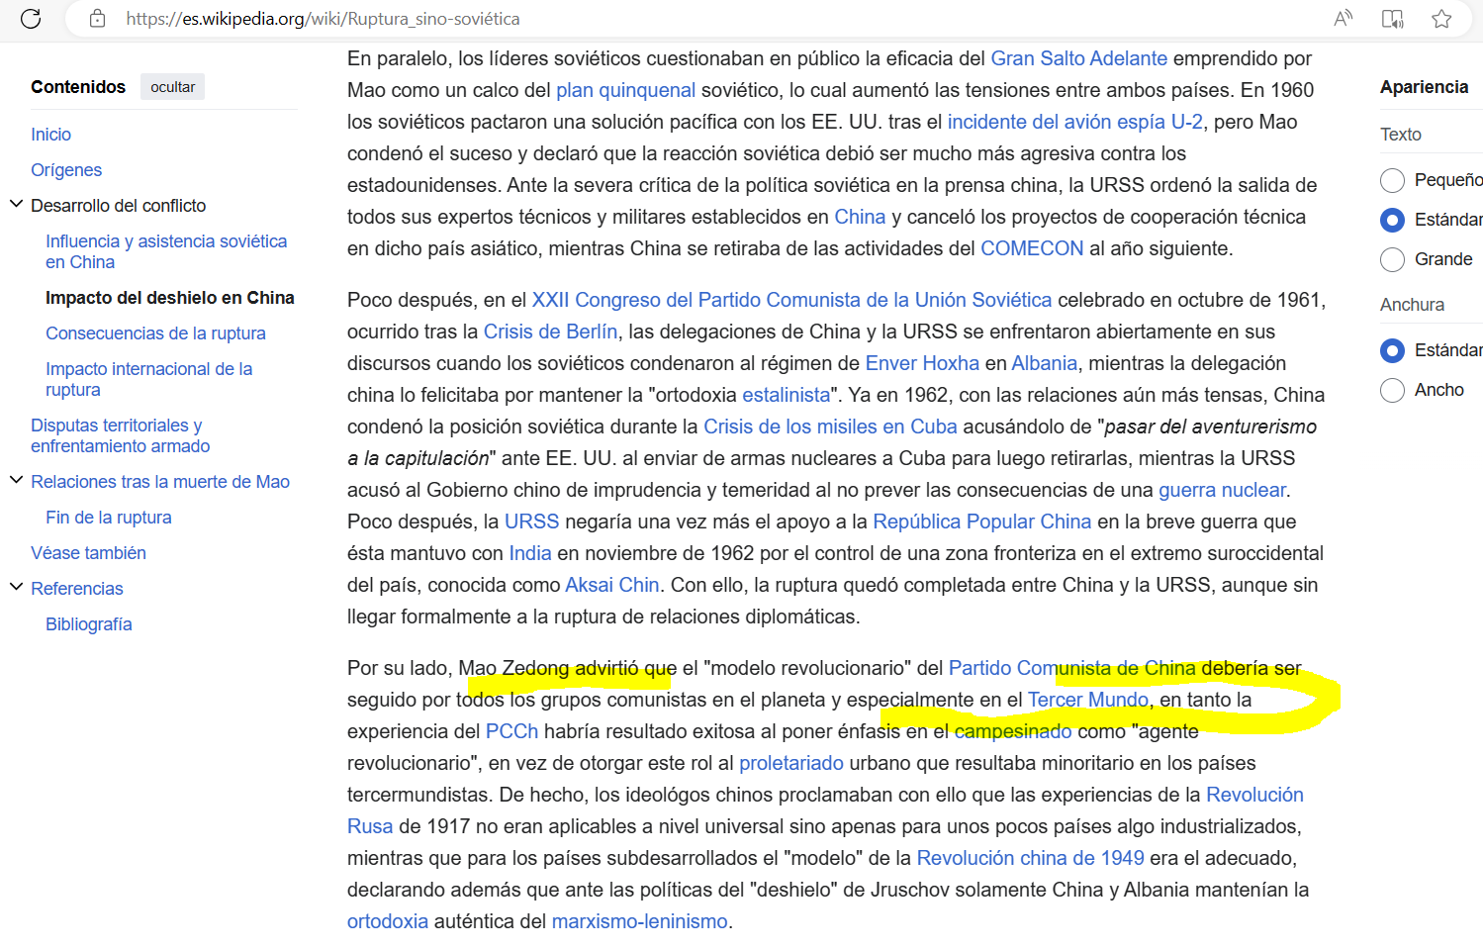The image size is (1483, 949).
Task: Collapse the Referencias section chevron
Action: pyautogui.click(x=16, y=588)
